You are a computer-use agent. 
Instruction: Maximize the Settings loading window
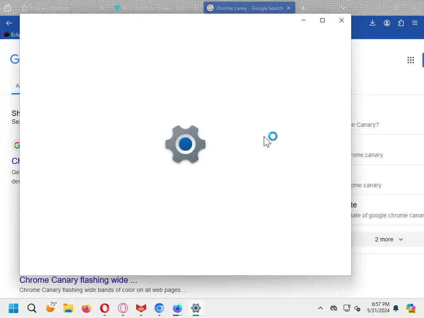[x=322, y=20]
